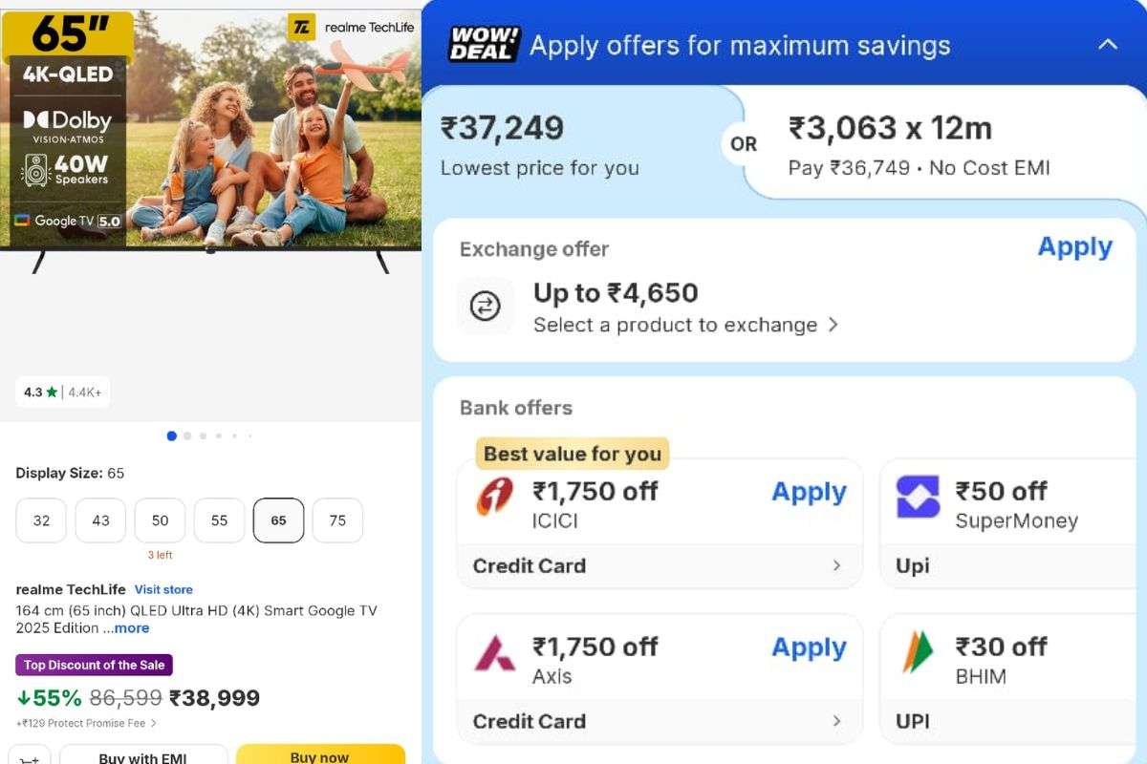Screen dimensions: 1147x764
Task: Click the exchange arrows icon
Action: click(x=486, y=307)
